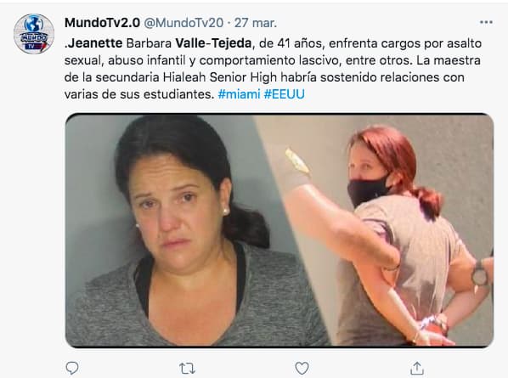Screen dimensions: 508x378
Task: Click the Hialeah Senior High text
Action: coord(220,77)
